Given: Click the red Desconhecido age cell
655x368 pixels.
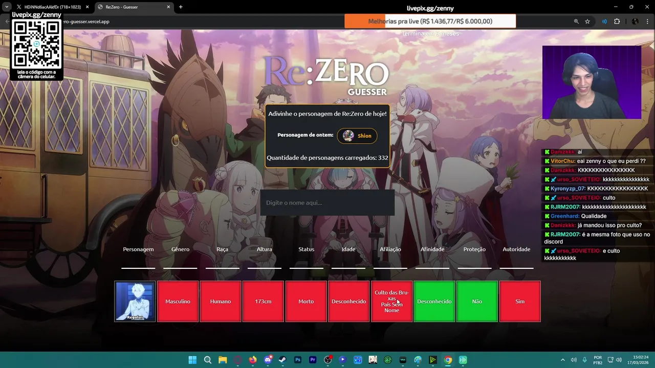Looking at the screenshot, I should (x=348, y=301).
